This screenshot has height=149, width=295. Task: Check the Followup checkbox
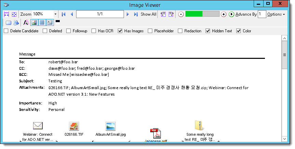pyautogui.click(x=69, y=31)
